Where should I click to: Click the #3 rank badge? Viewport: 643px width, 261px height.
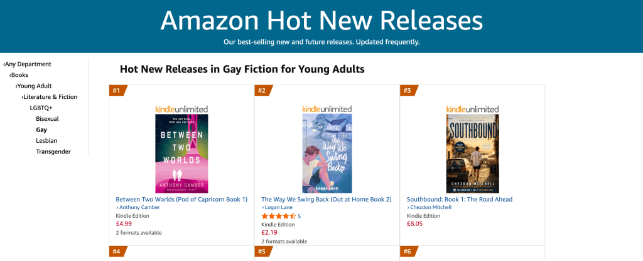(x=409, y=90)
